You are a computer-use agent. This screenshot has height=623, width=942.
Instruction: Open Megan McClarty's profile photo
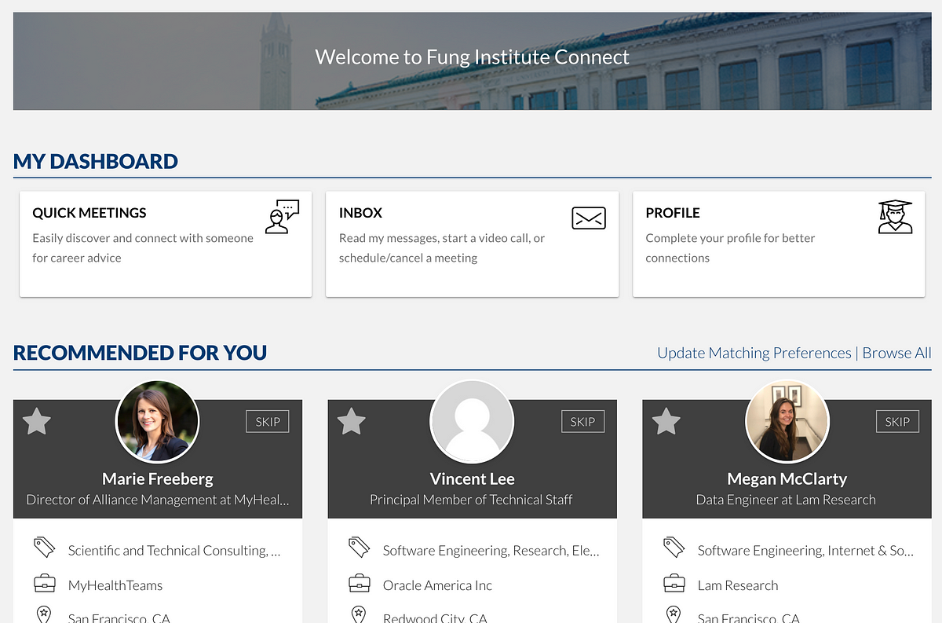pos(787,422)
